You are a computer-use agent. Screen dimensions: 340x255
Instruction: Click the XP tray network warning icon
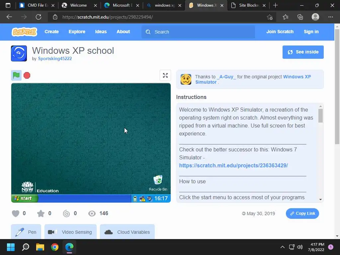pyautogui.click(x=142, y=199)
